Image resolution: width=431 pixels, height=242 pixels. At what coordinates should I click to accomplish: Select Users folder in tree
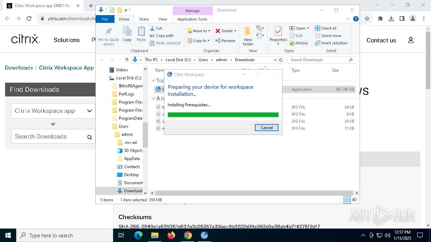point(124,126)
